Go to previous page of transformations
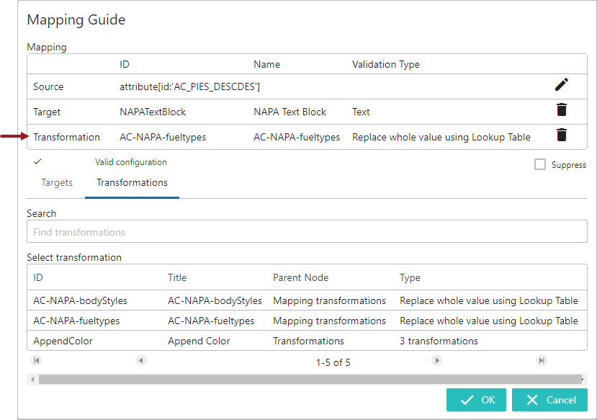This screenshot has height=420, width=597. [141, 360]
